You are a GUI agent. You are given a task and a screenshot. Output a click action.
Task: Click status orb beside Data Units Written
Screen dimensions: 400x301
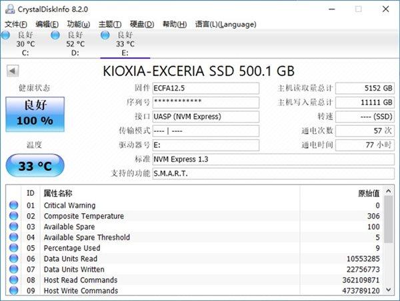click(x=14, y=270)
